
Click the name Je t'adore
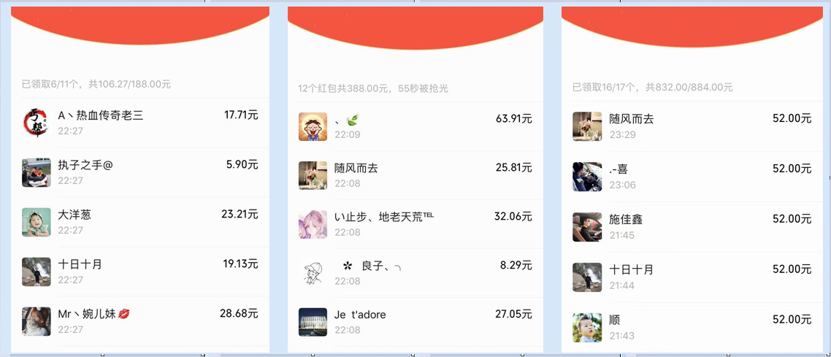tap(361, 315)
